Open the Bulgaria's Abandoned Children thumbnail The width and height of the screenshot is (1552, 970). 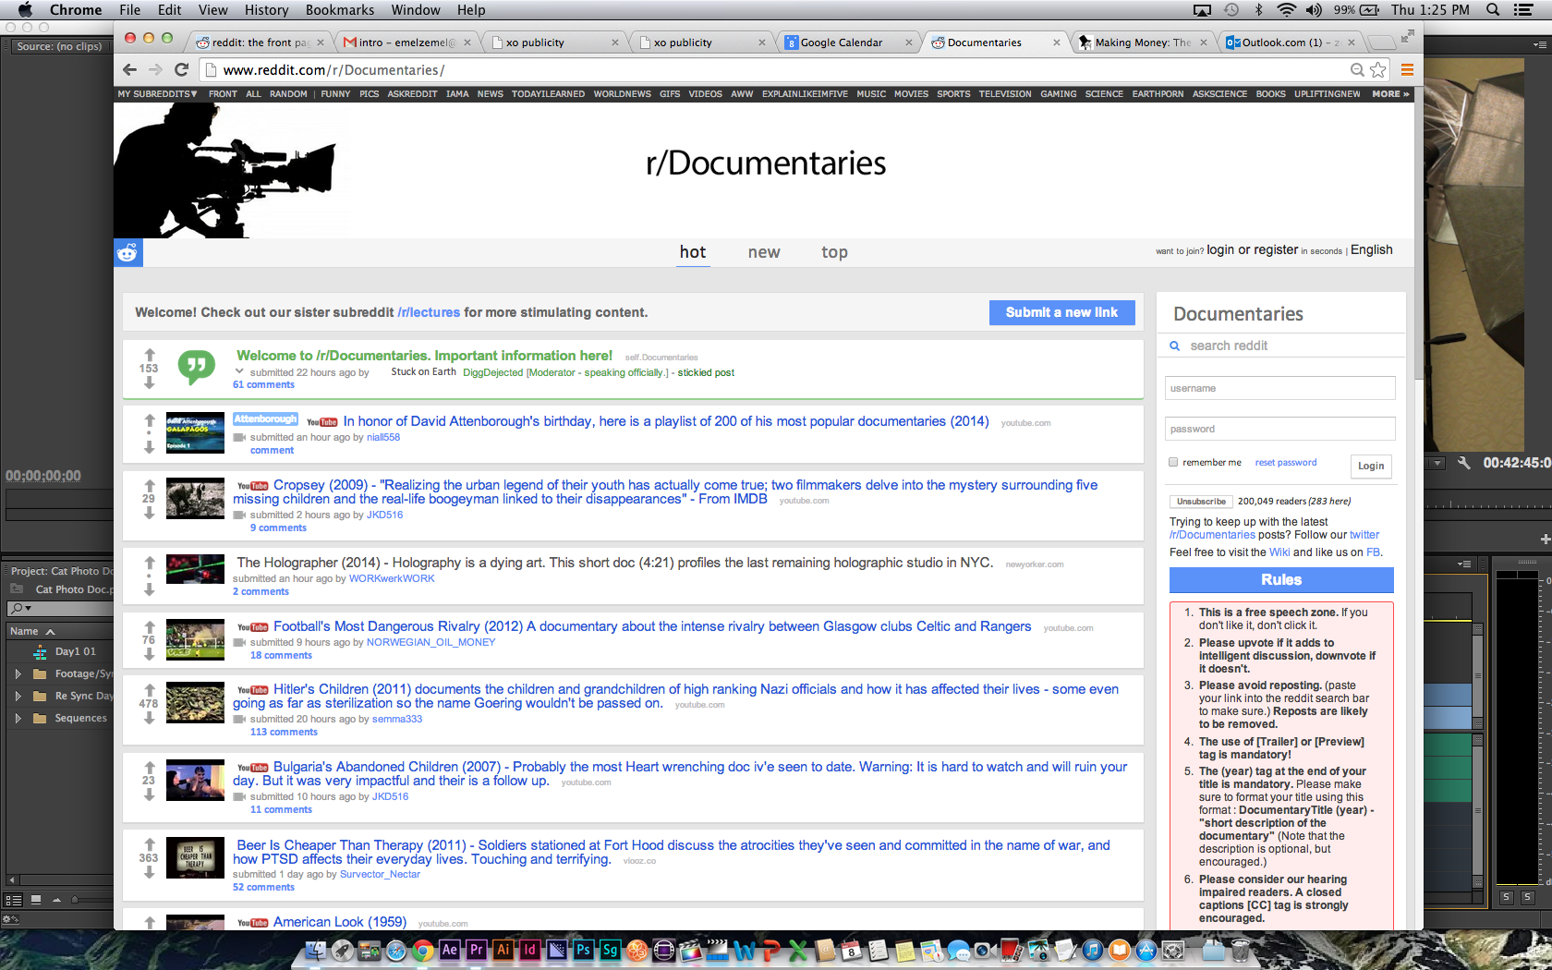pyautogui.click(x=195, y=780)
